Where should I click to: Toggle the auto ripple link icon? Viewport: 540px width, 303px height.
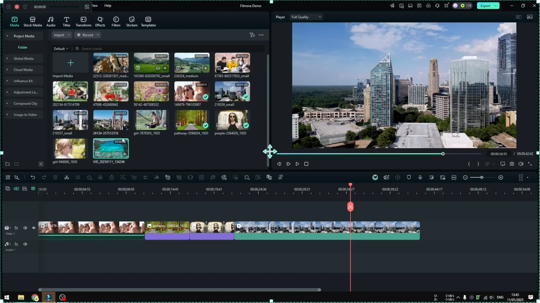click(x=16, y=189)
